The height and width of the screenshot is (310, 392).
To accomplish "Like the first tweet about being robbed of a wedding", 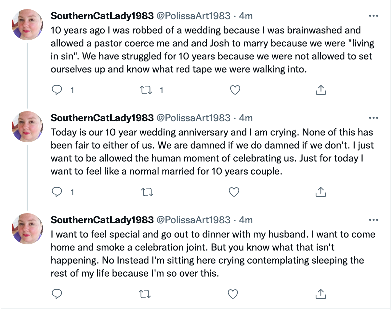I will (235, 90).
